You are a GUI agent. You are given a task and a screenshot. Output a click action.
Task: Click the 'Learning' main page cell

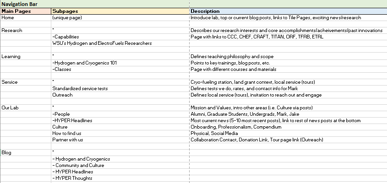[11, 56]
